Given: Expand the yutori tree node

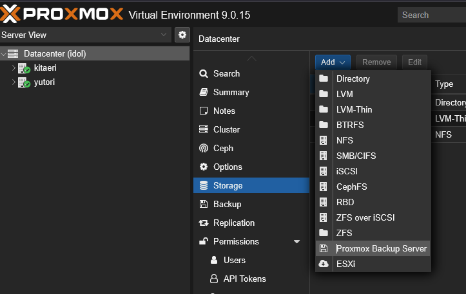Looking at the screenshot, I should point(14,82).
